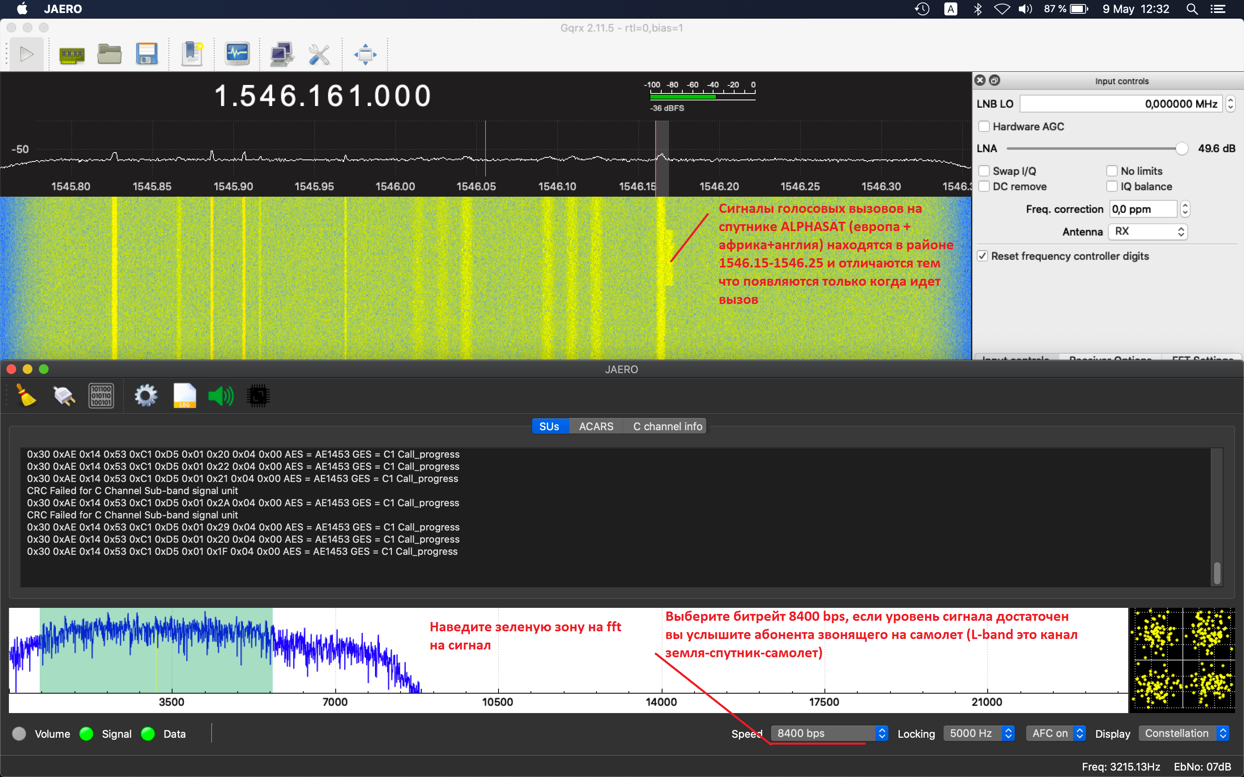Image resolution: width=1244 pixels, height=777 pixels.
Task: Click the LNB LO frequency input field
Action: click(1120, 104)
